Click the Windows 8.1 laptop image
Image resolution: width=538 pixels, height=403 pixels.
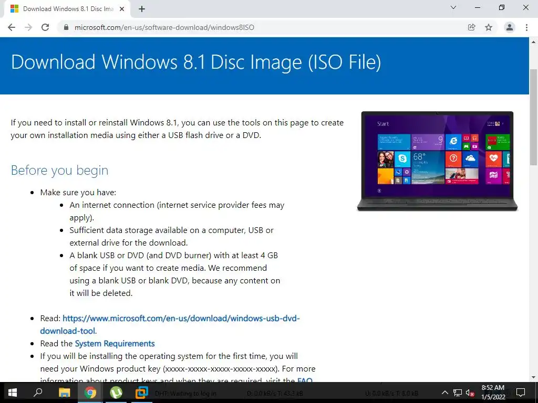click(437, 161)
